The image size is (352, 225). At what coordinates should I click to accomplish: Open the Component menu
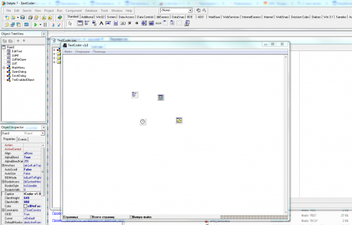[x=73, y=10]
